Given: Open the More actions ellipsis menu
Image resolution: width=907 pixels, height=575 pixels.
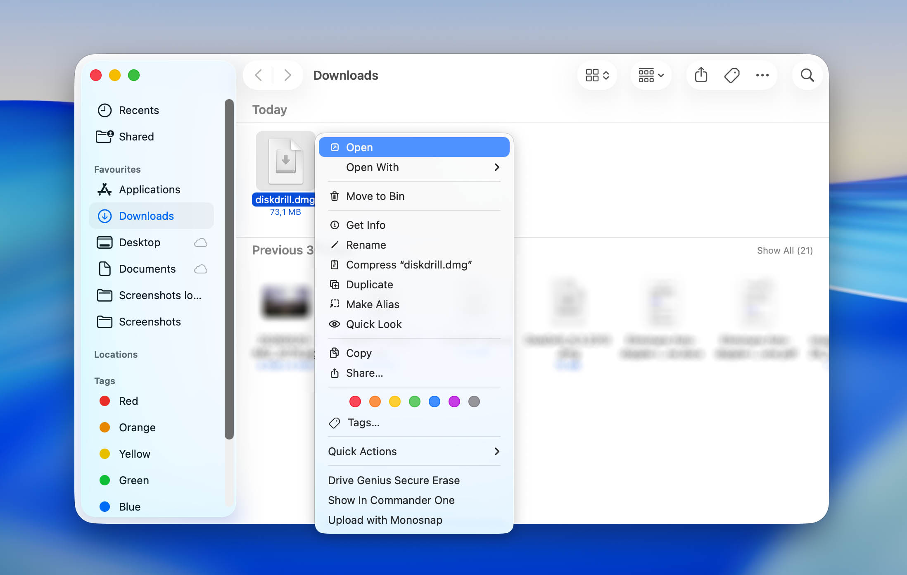Looking at the screenshot, I should point(762,75).
